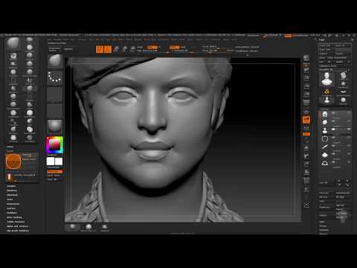Select the Rotate transpose icon in top shelf
Screen dimensions: 357x268
click(133, 48)
